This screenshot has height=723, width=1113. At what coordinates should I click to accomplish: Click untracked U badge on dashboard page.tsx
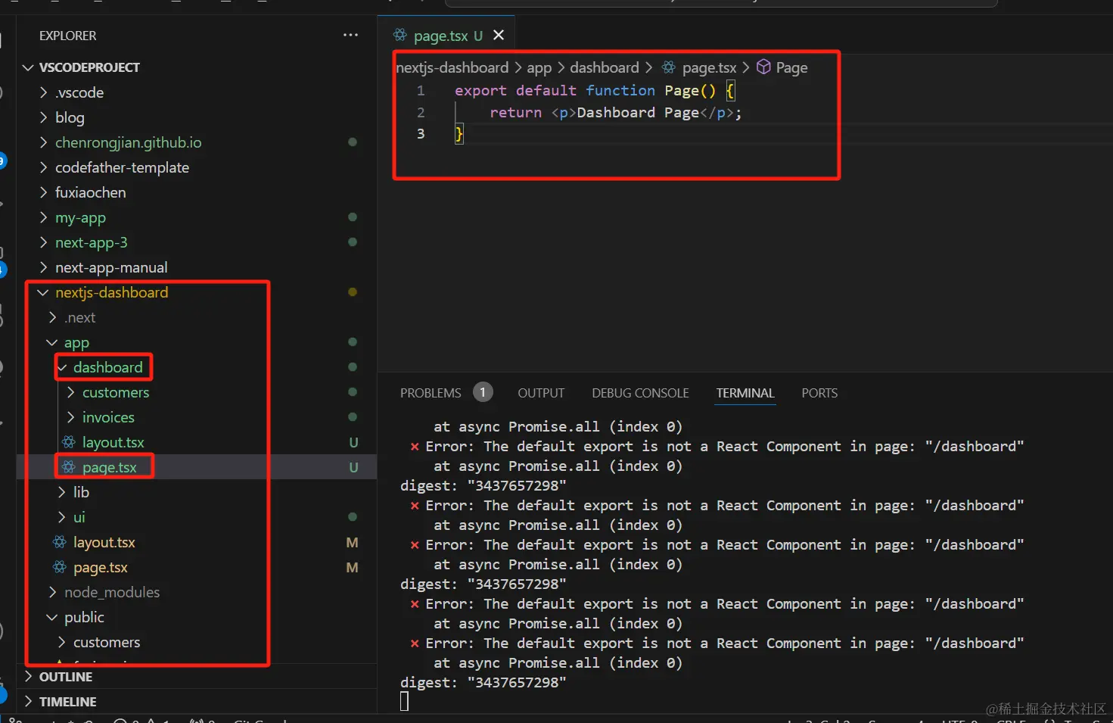(353, 467)
